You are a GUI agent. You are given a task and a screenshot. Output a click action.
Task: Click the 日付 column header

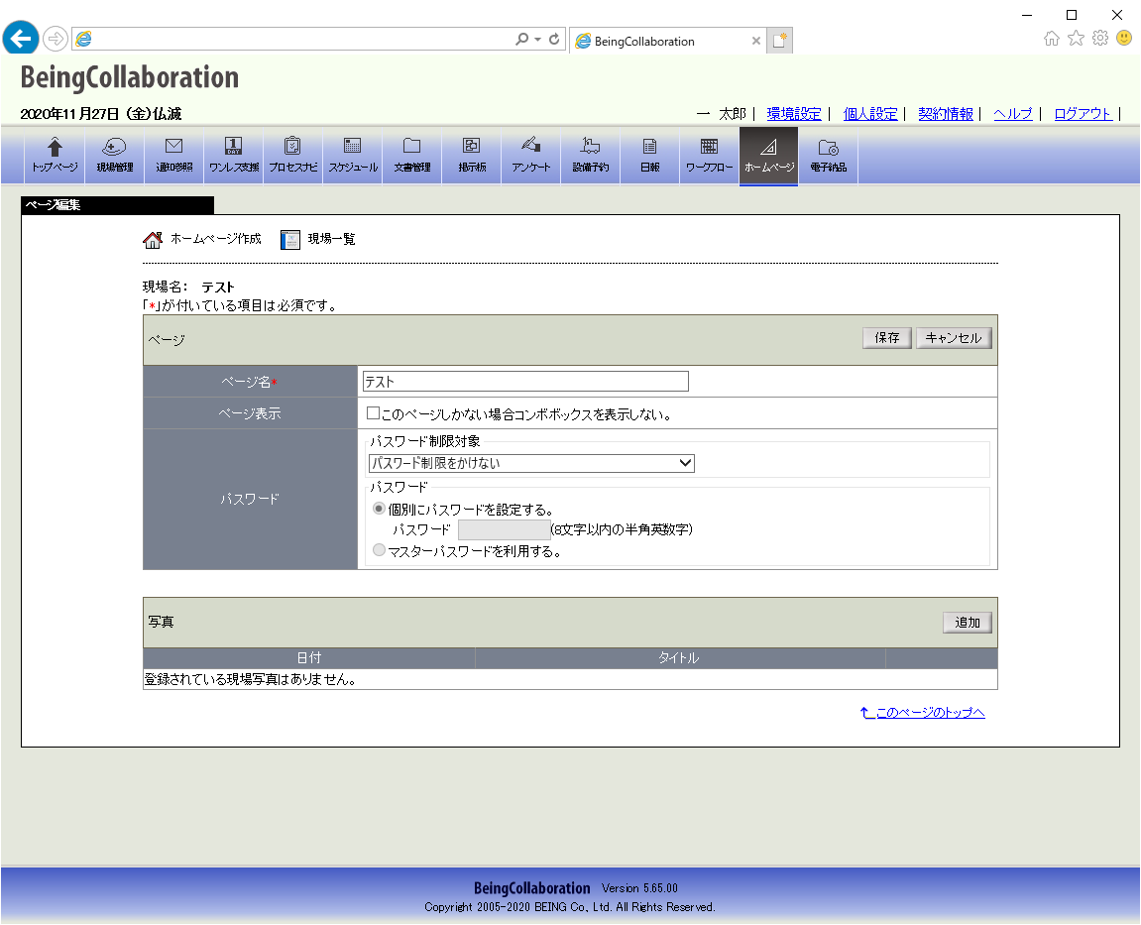(x=309, y=658)
